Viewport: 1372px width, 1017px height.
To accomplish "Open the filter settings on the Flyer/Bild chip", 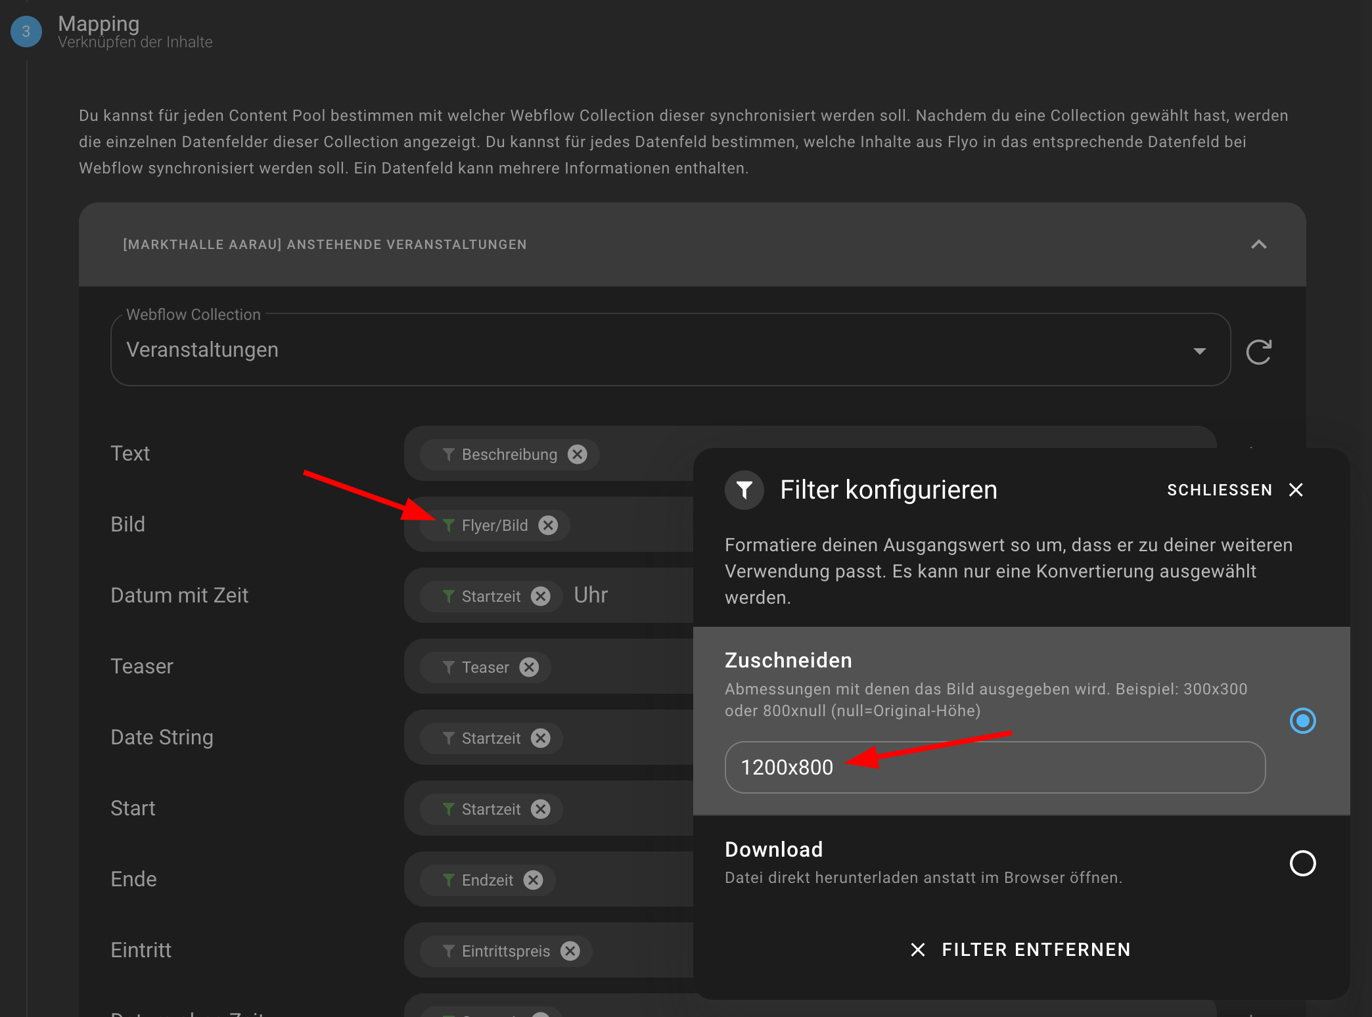I will tap(449, 525).
